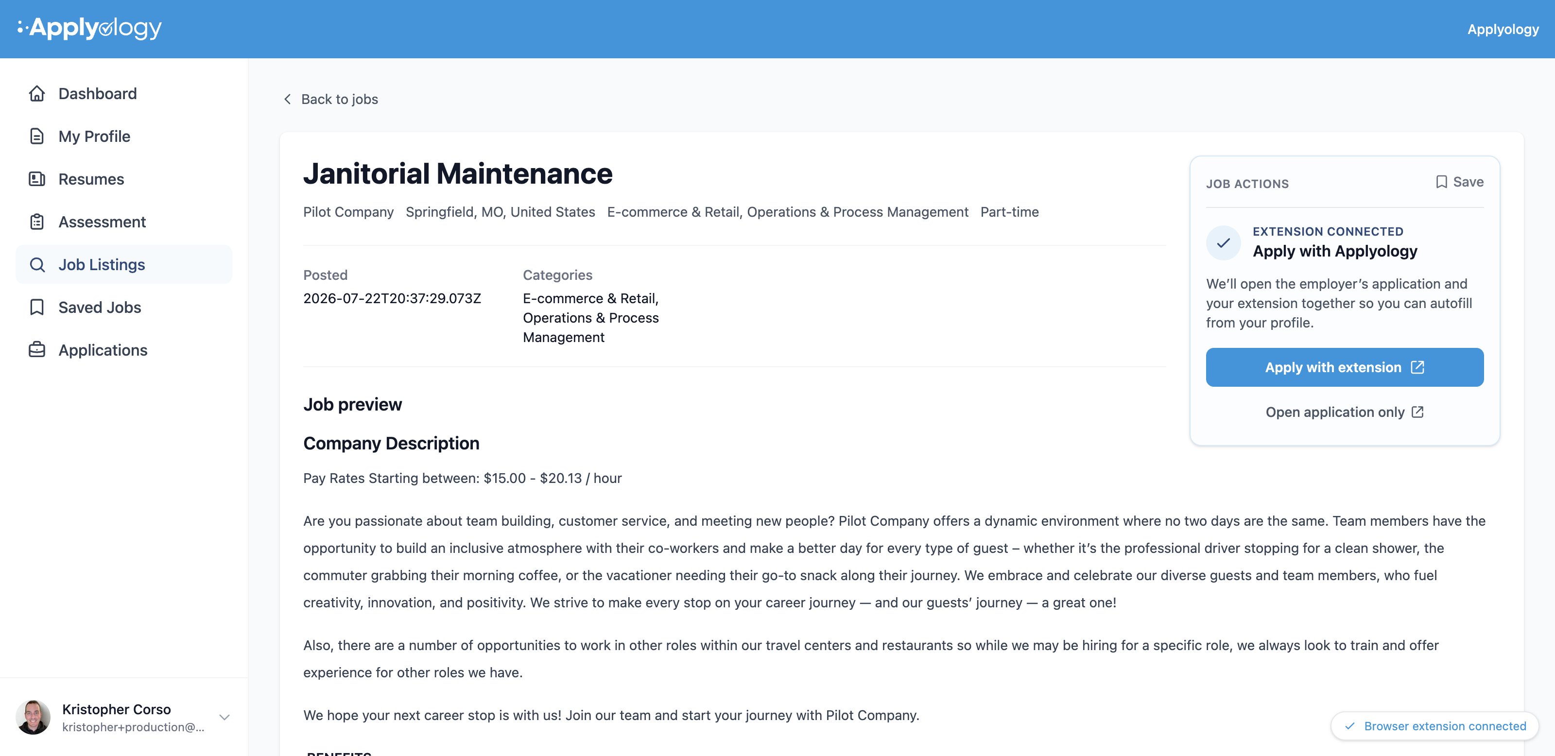Click the external-link icon on Open application only

[1417, 412]
